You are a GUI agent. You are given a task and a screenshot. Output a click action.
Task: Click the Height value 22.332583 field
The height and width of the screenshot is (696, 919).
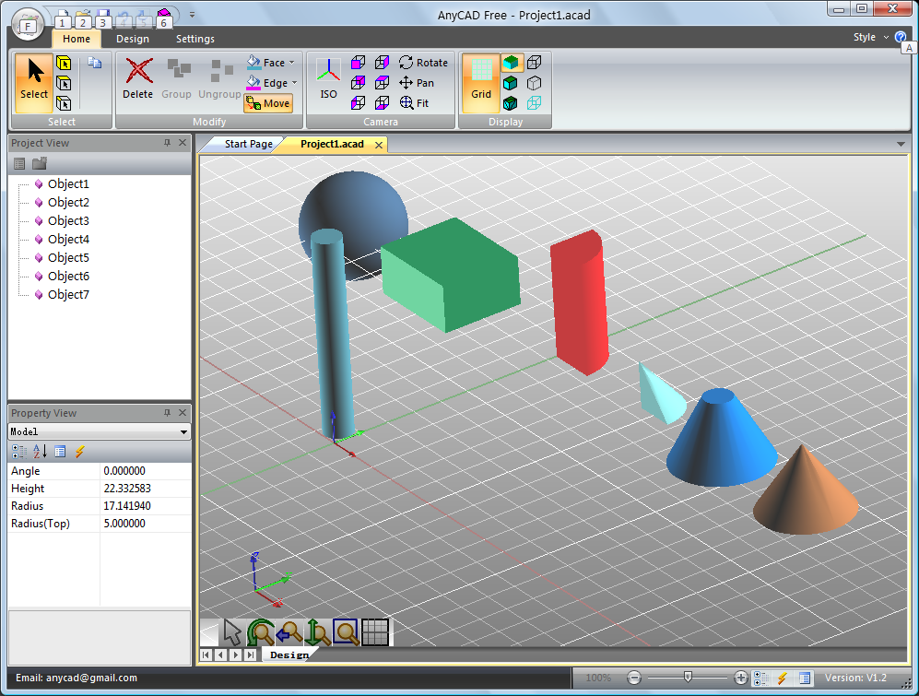coord(146,489)
